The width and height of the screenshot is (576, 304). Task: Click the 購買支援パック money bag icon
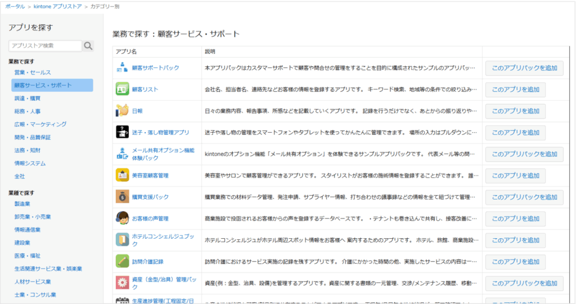click(x=122, y=197)
